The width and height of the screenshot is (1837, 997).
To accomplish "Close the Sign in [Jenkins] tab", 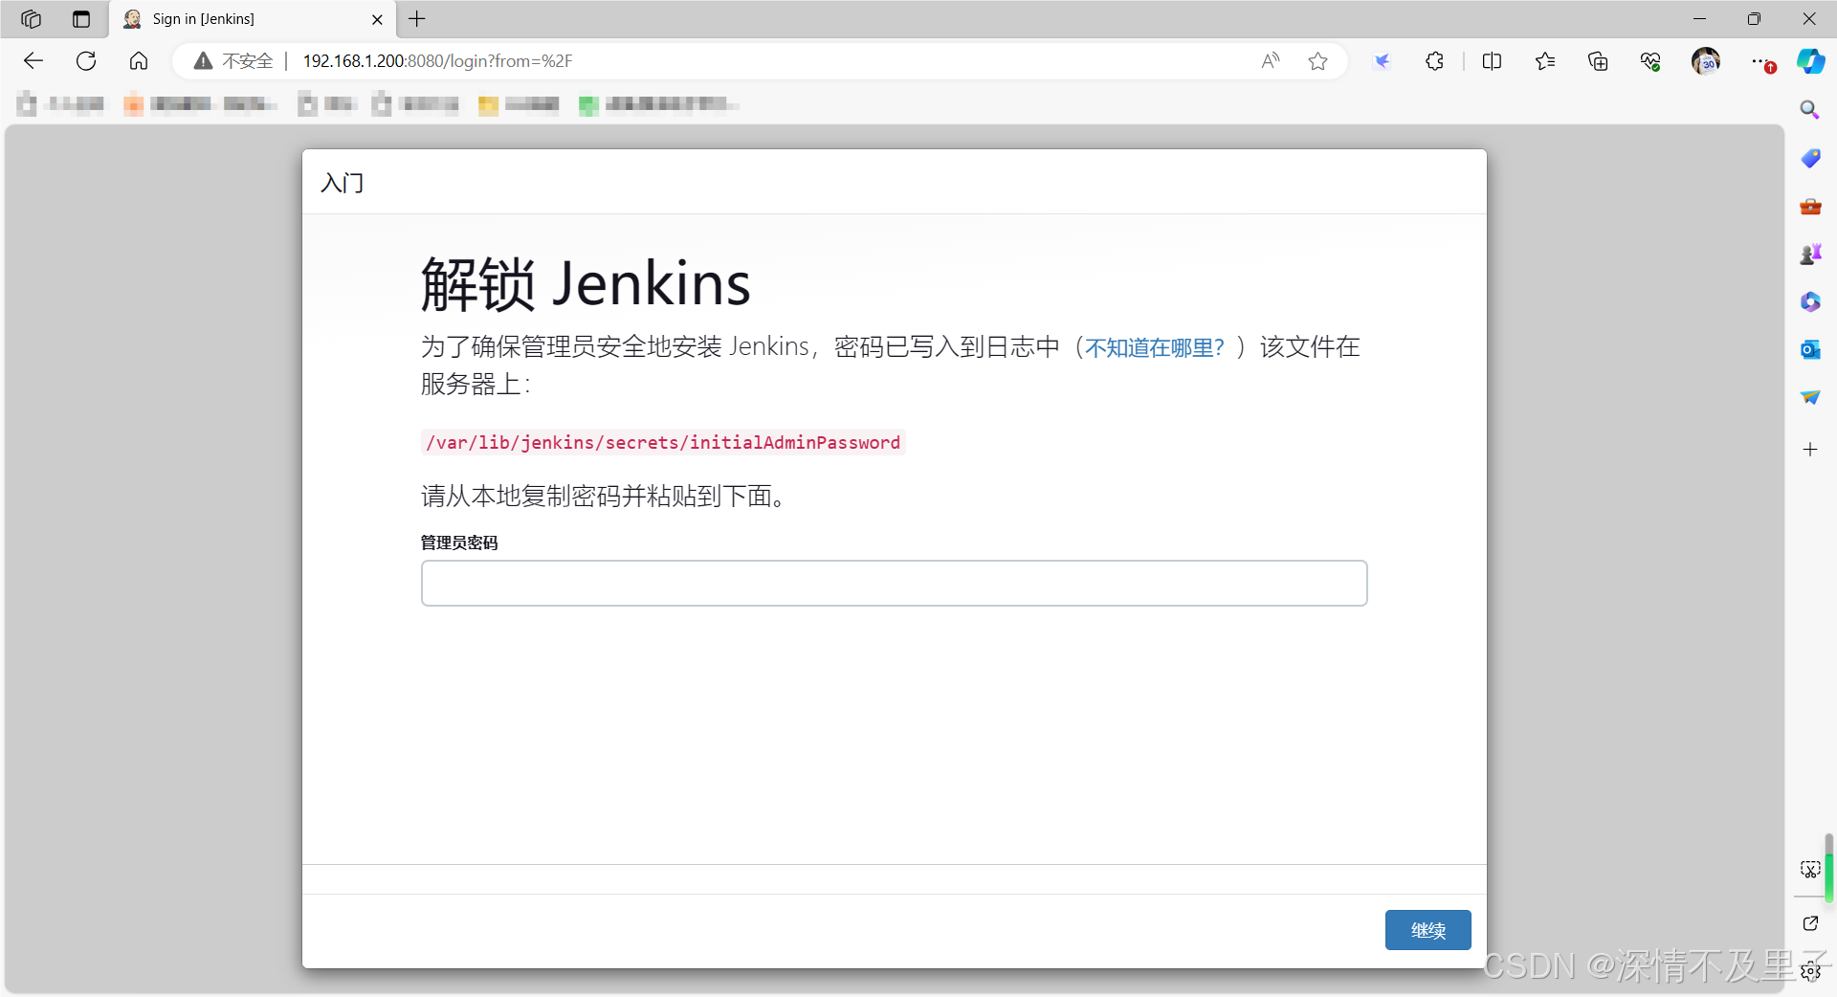I will coord(377,19).
